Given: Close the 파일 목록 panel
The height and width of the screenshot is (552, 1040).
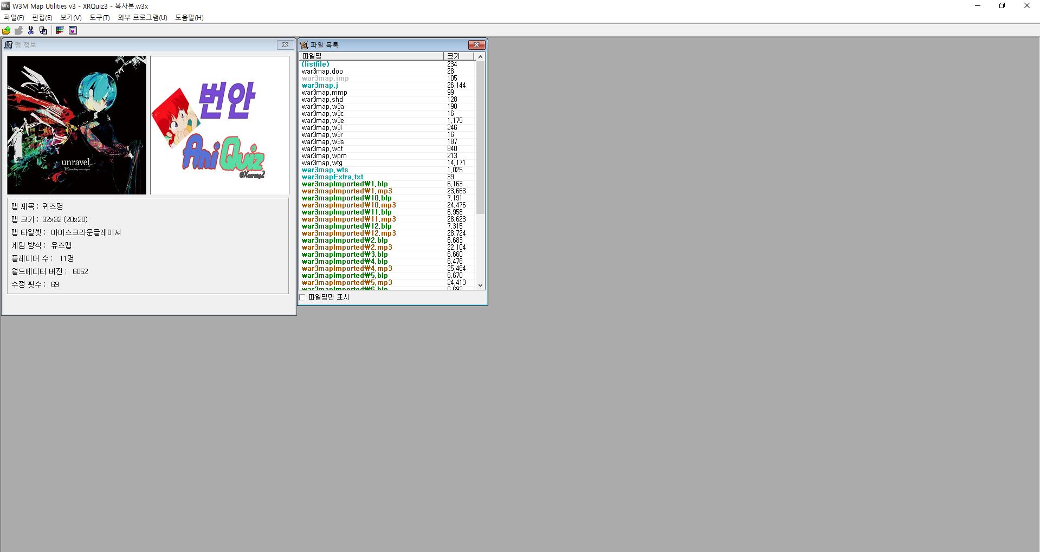Looking at the screenshot, I should coord(476,45).
